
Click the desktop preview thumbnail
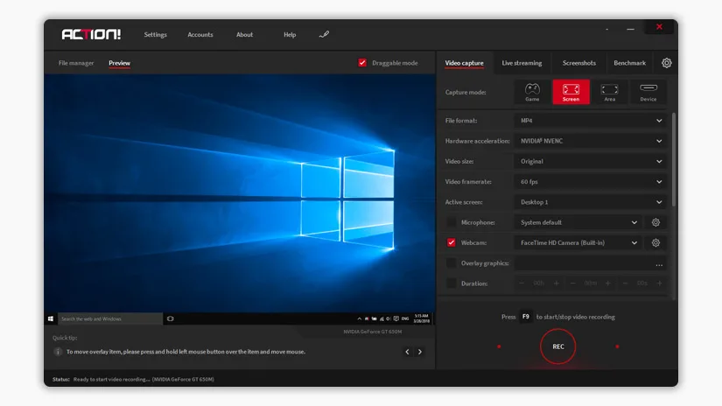tap(240, 199)
